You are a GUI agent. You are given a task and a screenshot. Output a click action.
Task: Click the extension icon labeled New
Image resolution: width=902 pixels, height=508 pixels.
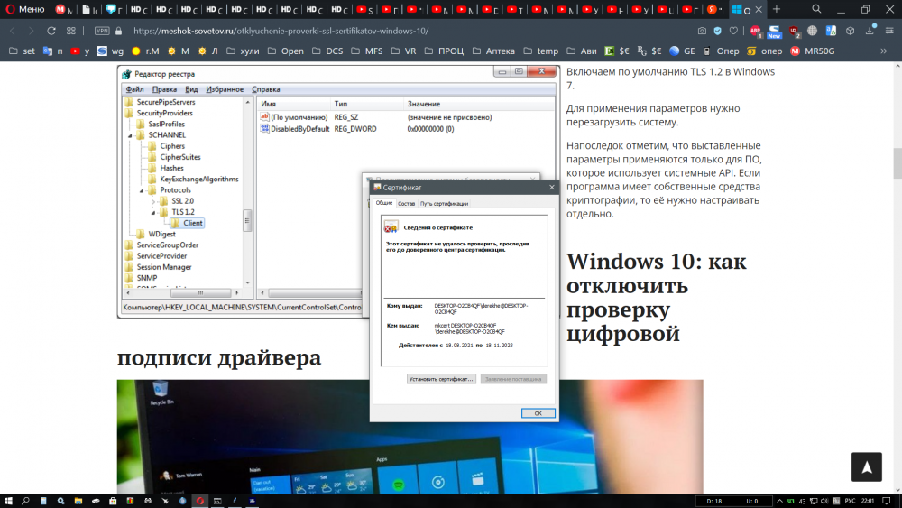774,32
